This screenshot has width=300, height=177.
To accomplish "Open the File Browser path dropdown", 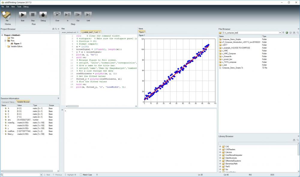I will (280, 33).
